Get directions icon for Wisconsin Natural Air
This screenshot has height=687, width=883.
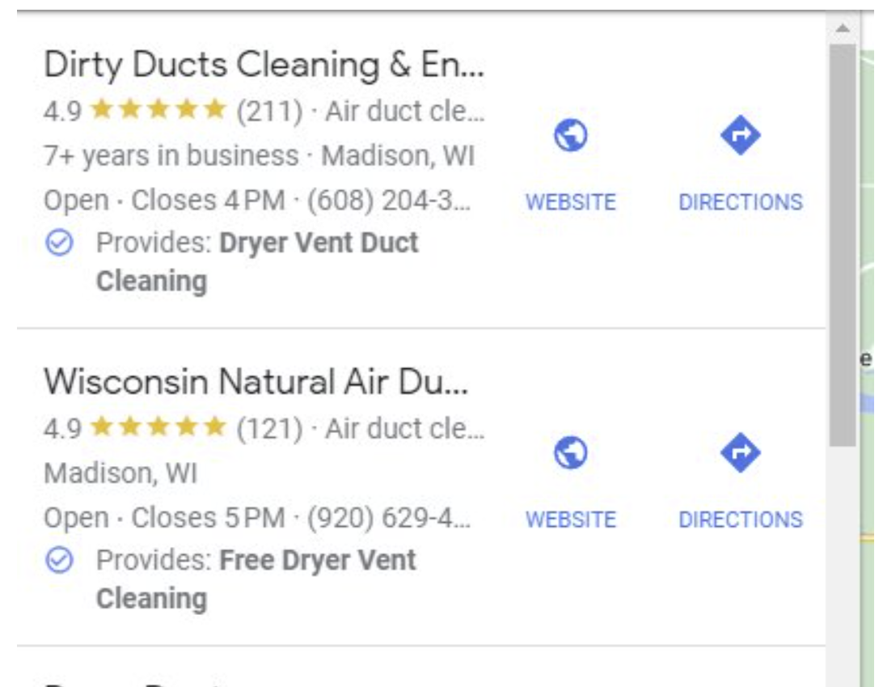pyautogui.click(x=740, y=453)
